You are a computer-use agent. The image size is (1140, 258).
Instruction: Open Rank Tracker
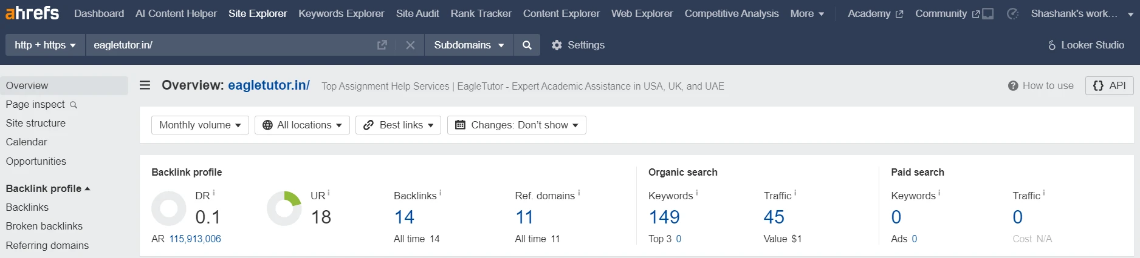coord(481,13)
